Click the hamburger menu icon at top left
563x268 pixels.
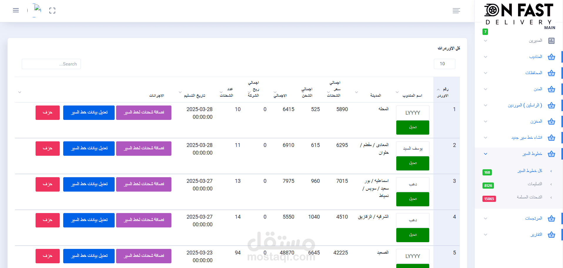point(16,11)
